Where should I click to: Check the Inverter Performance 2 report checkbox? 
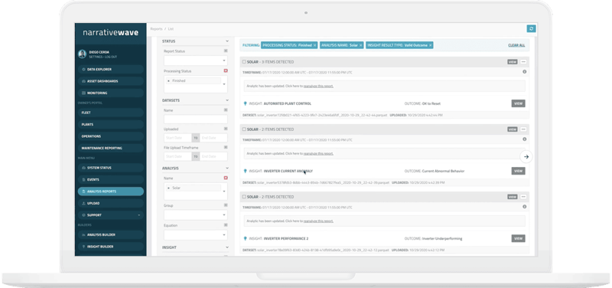click(244, 197)
